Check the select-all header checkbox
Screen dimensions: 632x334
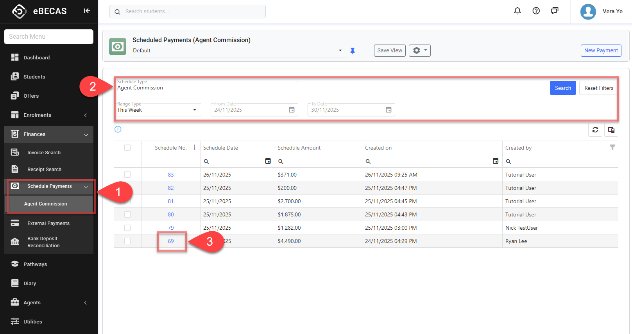127,148
